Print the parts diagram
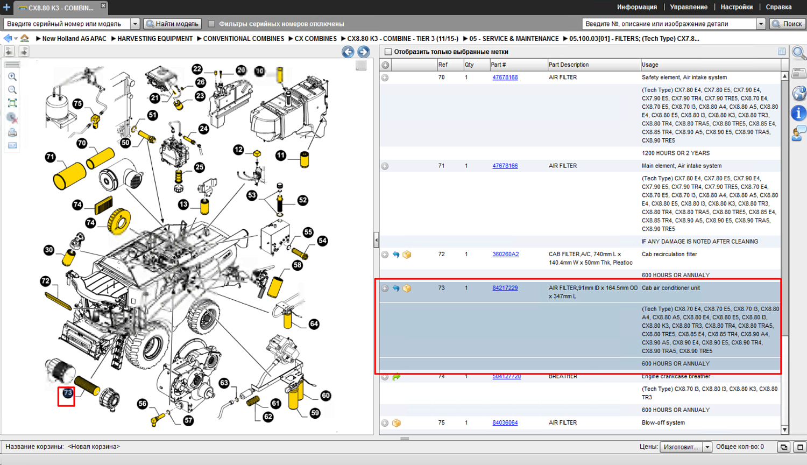Viewport: 807px width, 465px height. (12, 132)
